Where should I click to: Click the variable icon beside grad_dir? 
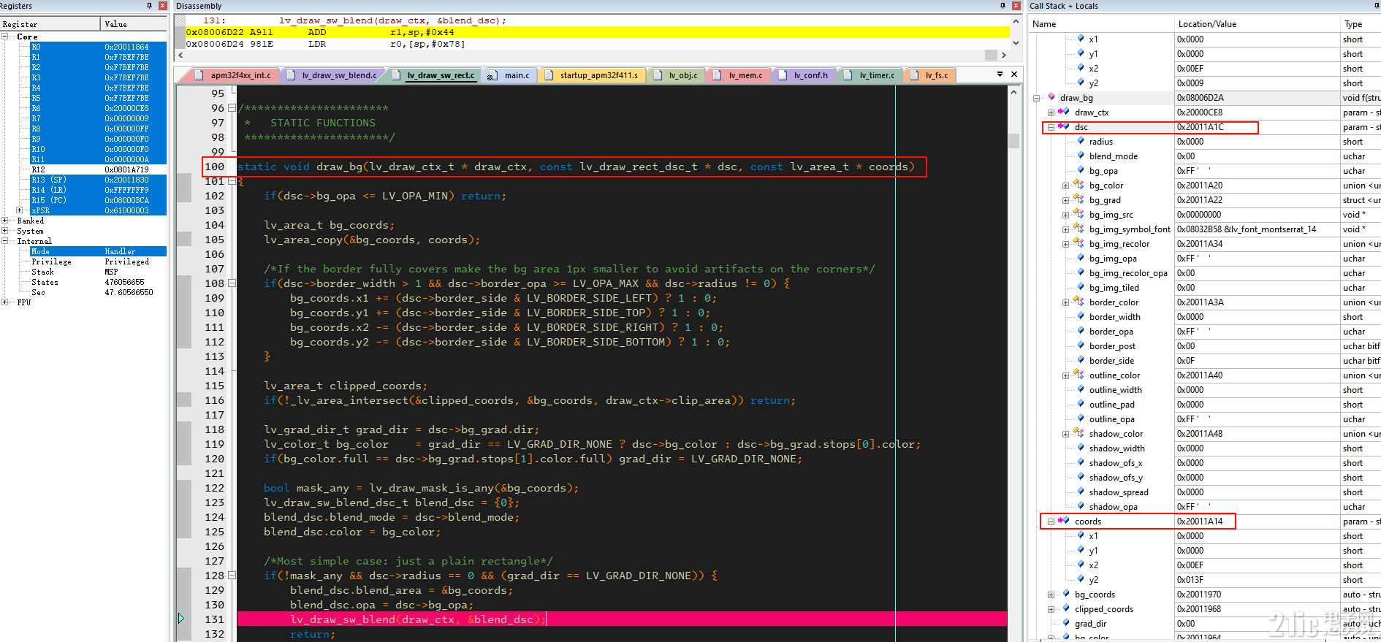click(x=1066, y=623)
